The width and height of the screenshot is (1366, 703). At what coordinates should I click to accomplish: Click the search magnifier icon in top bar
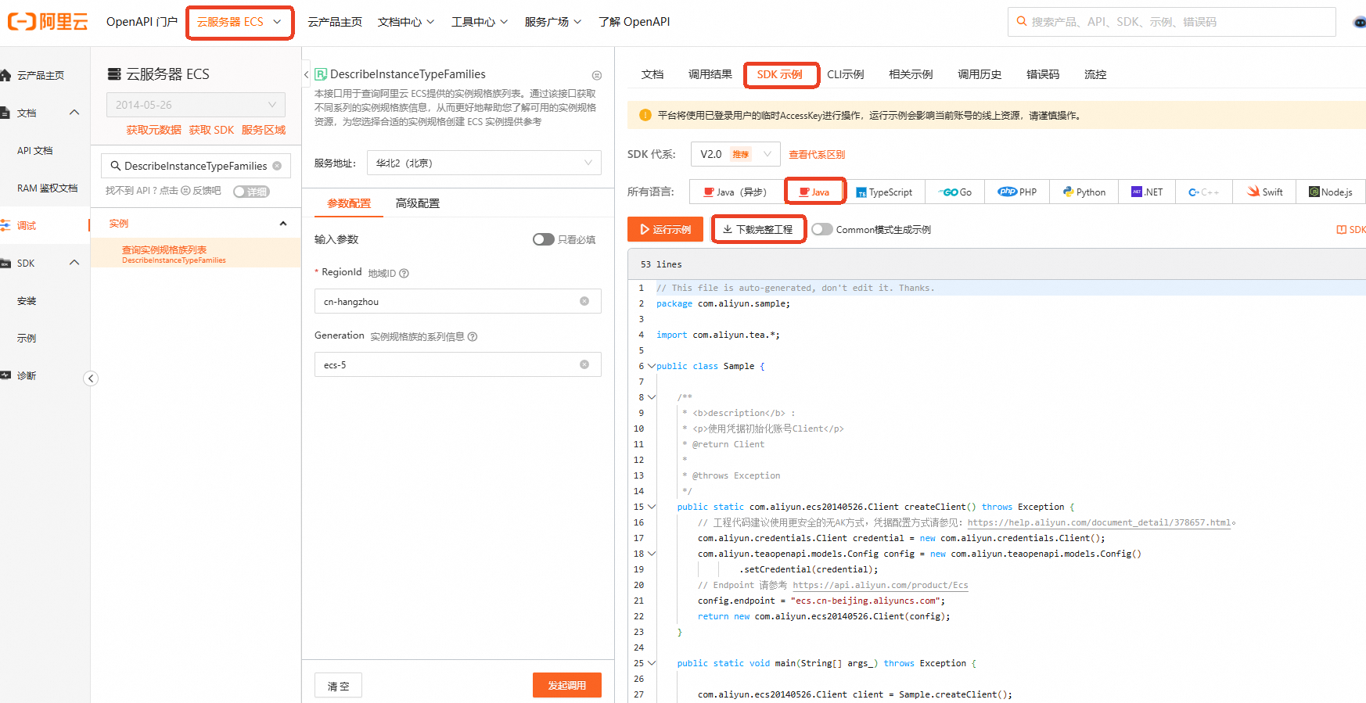tap(1022, 21)
